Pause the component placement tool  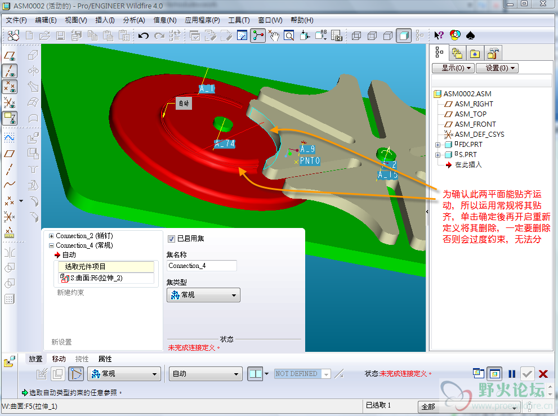tap(512, 374)
